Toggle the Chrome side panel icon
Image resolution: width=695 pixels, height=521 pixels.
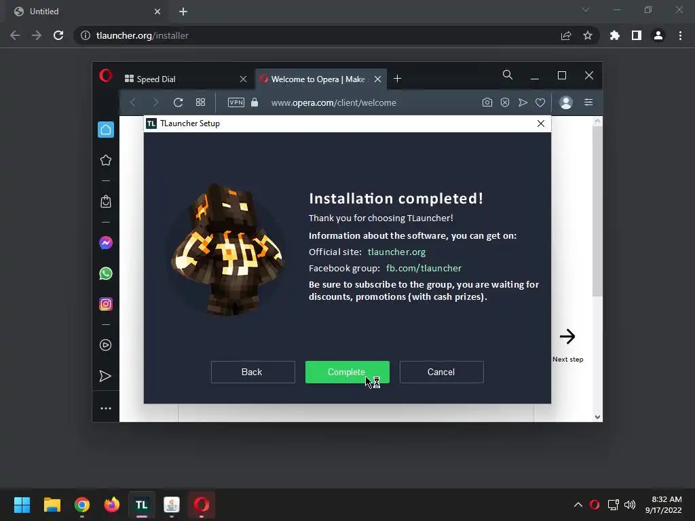[637, 35]
